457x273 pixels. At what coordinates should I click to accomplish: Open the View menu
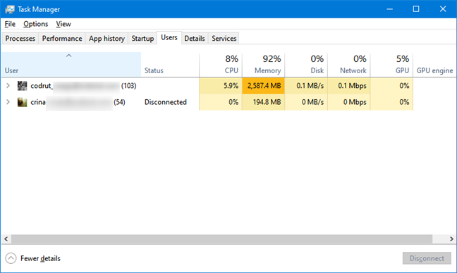point(63,24)
